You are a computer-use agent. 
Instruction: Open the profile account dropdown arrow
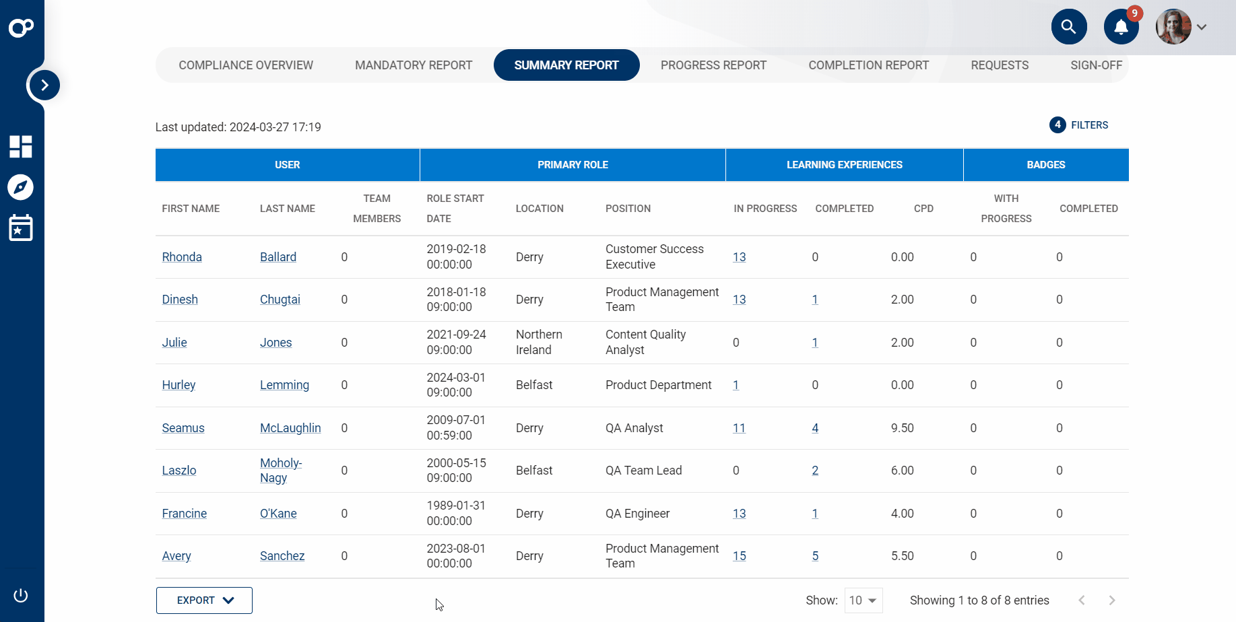coord(1202,27)
